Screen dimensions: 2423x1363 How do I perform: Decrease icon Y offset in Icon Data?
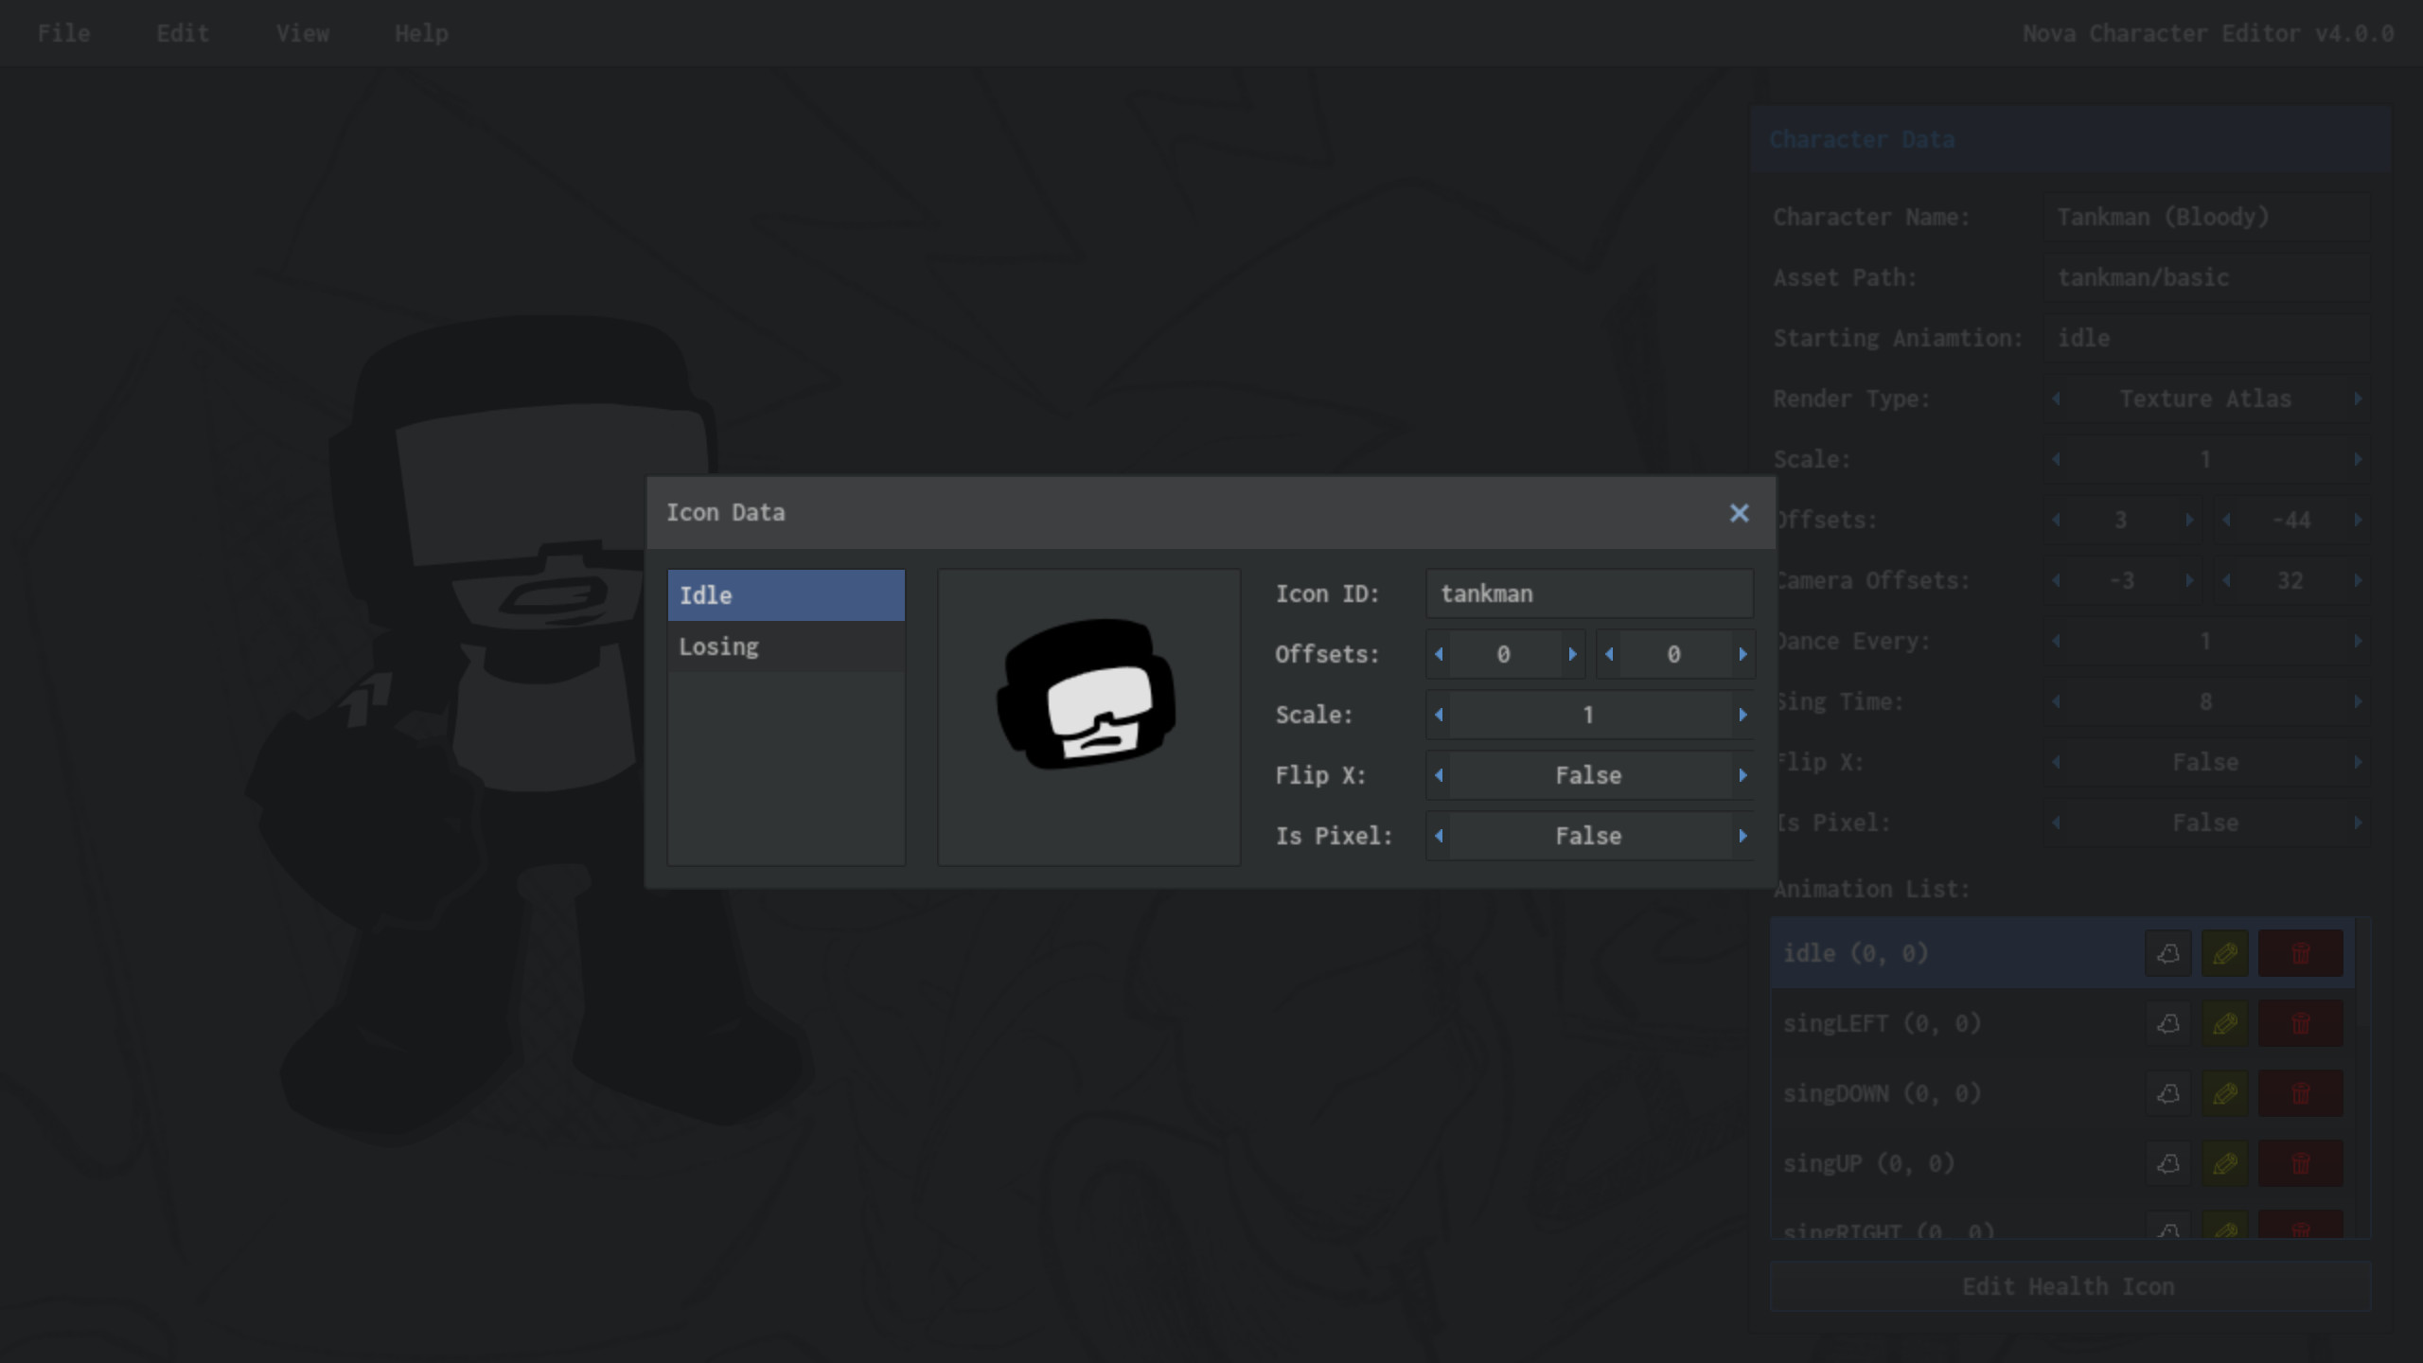1609,654
